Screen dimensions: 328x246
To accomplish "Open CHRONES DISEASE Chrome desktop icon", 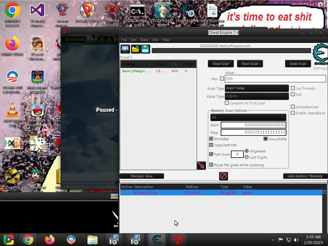I will 12,15.
